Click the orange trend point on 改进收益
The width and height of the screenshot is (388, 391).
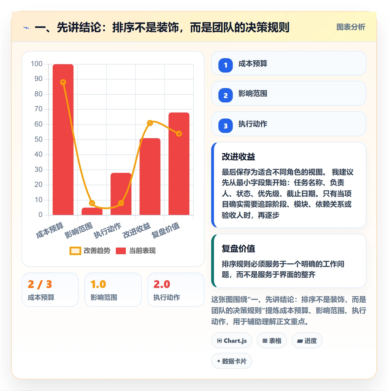point(150,123)
